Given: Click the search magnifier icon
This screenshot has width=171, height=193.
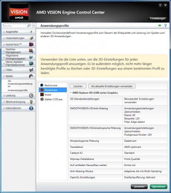Looking at the screenshot, I should 29,26.
